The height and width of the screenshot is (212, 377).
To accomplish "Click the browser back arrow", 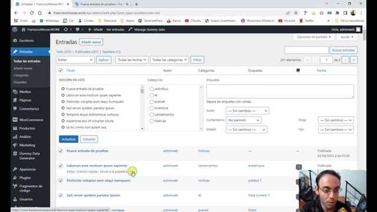I will (16, 13).
